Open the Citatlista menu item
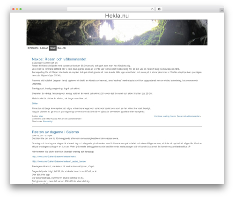 (x=33, y=48)
